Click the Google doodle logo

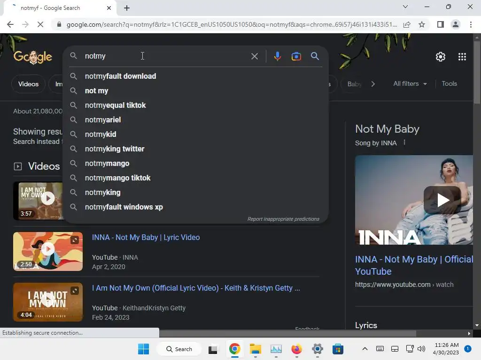click(x=33, y=57)
